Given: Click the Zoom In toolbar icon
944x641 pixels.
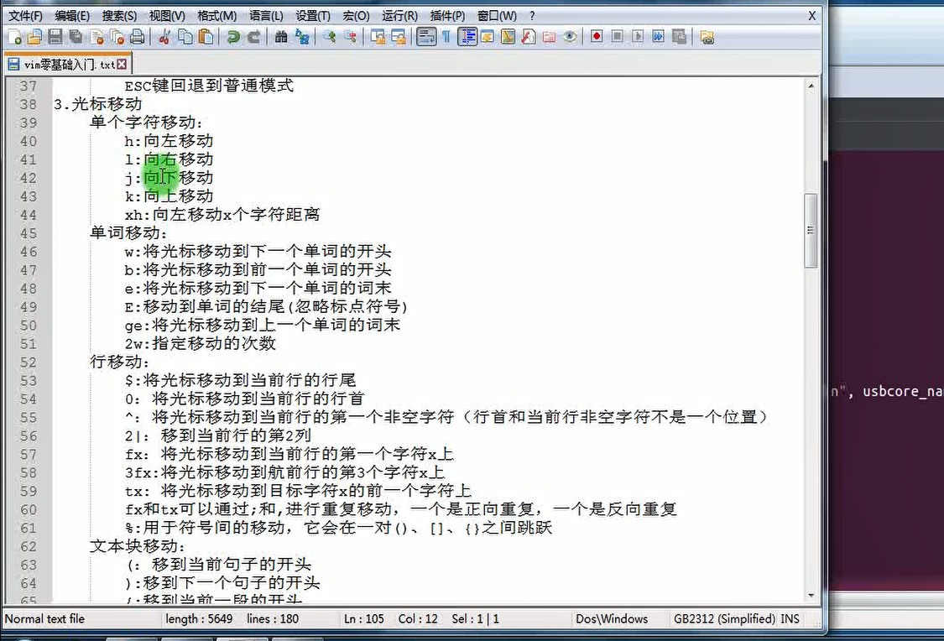Looking at the screenshot, I should 329,37.
